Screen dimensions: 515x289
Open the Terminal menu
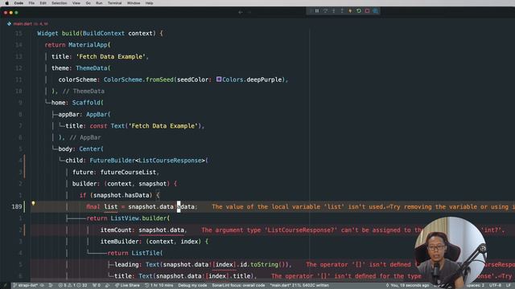pos(114,3)
